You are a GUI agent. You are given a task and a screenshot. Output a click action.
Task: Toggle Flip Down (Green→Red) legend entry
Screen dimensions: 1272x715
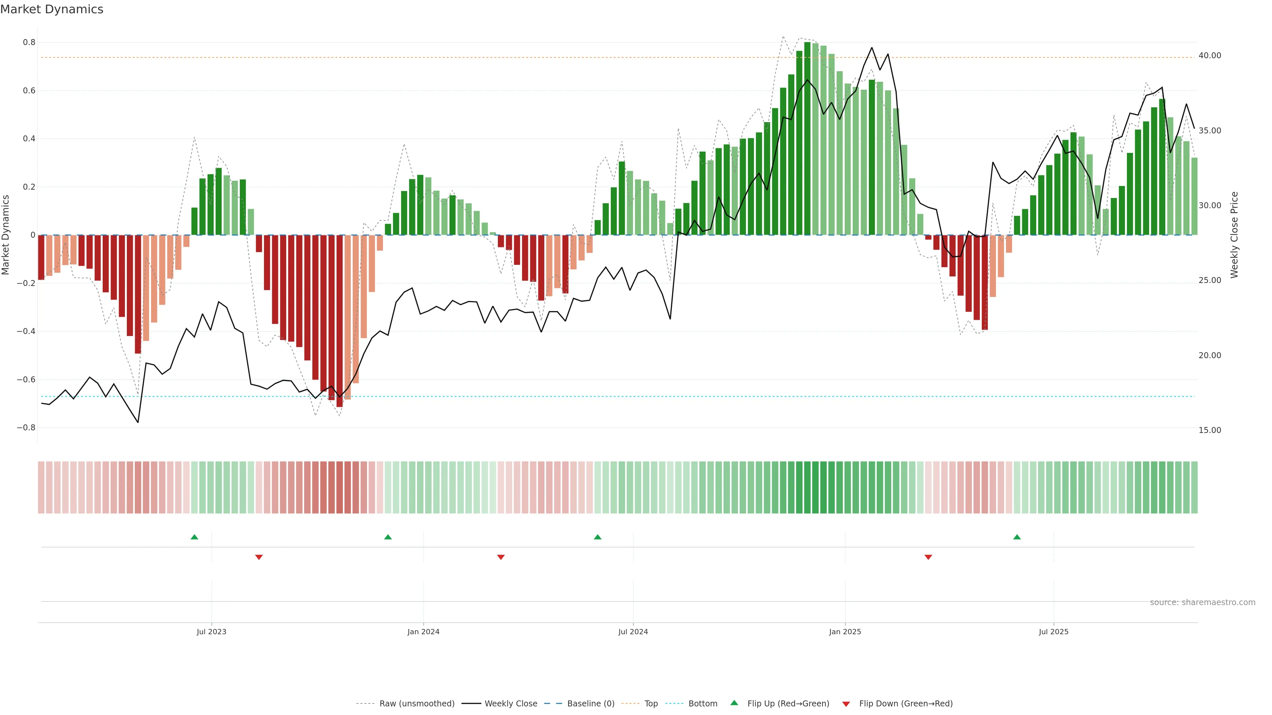(x=906, y=704)
